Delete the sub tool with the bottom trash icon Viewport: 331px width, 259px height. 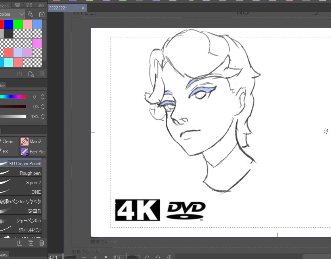[x=42, y=243]
